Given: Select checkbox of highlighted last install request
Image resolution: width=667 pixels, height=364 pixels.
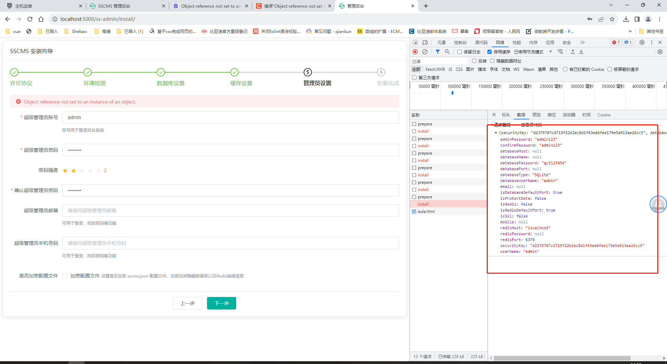Looking at the screenshot, I should coord(414,204).
